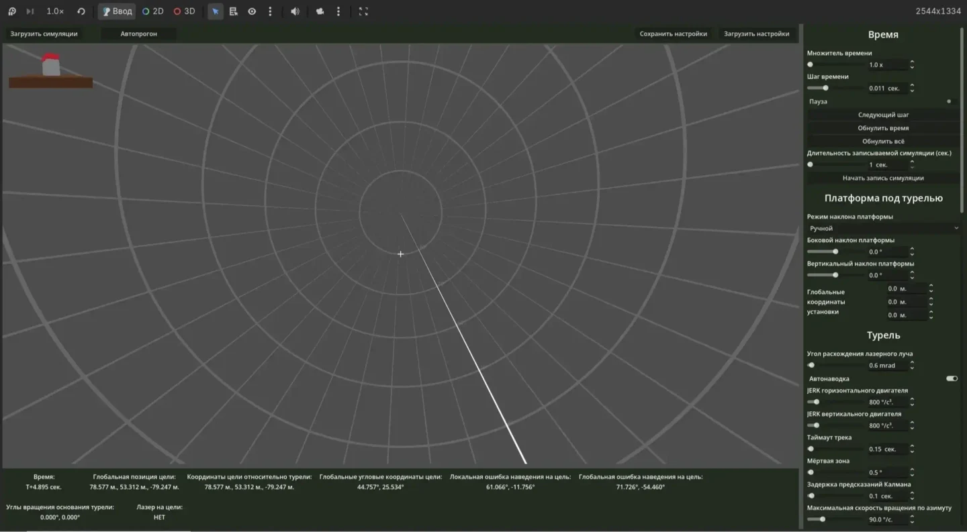Open the Режим наклона платформы dropdown
Image resolution: width=967 pixels, height=532 pixels.
(883, 229)
